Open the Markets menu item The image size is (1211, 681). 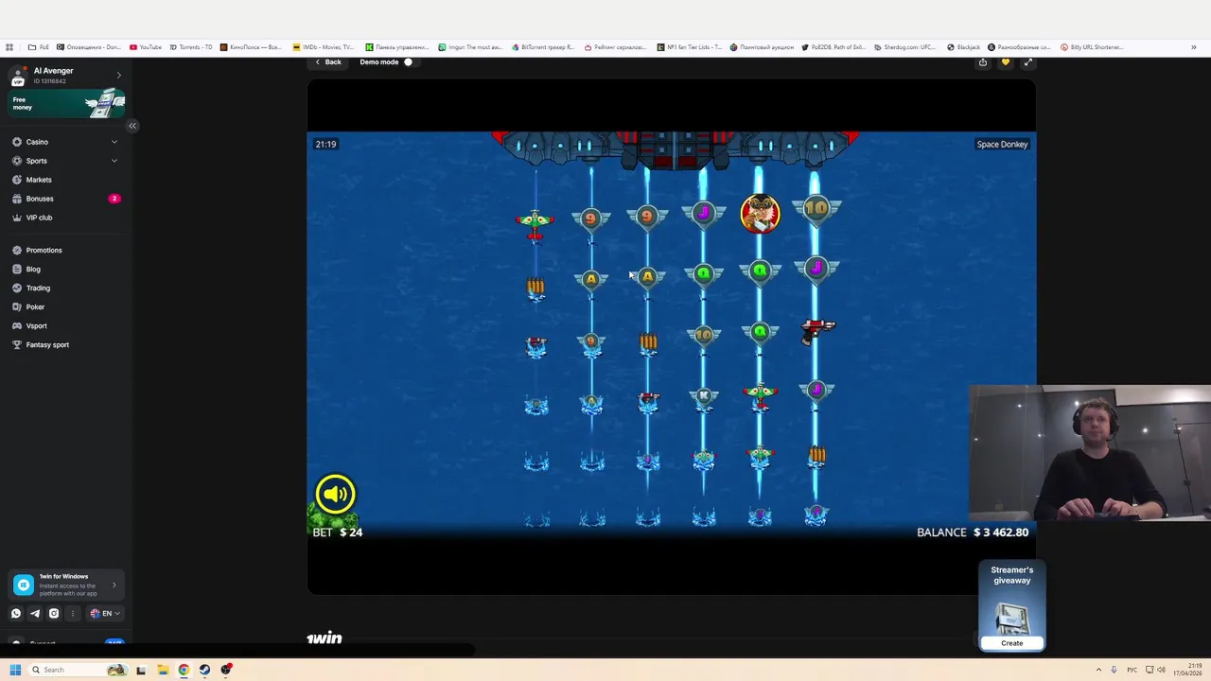coord(39,180)
